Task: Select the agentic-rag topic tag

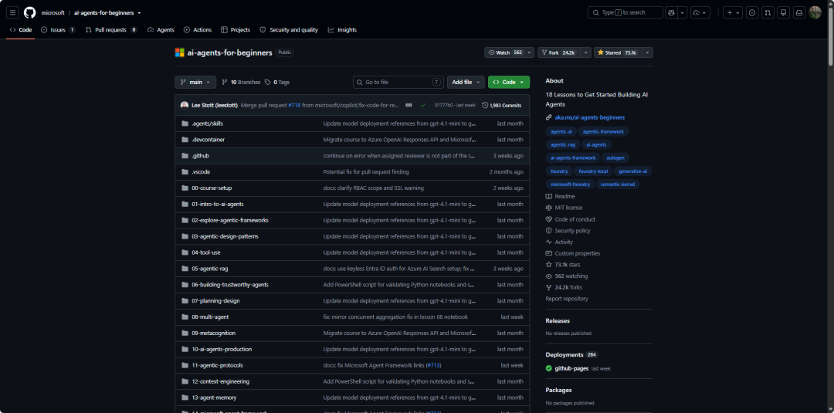Action: (x=561, y=144)
